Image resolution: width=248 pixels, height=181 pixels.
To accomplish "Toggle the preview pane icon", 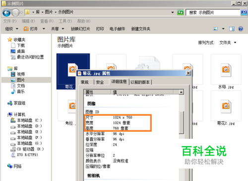I will point(232,29).
